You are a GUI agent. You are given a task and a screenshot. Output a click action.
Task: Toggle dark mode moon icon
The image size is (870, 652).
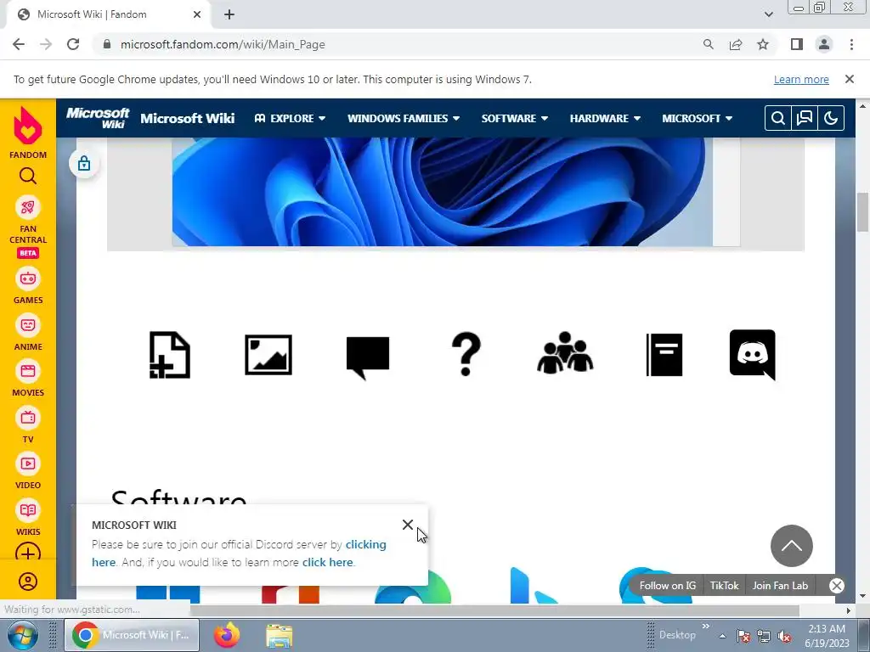tap(831, 118)
